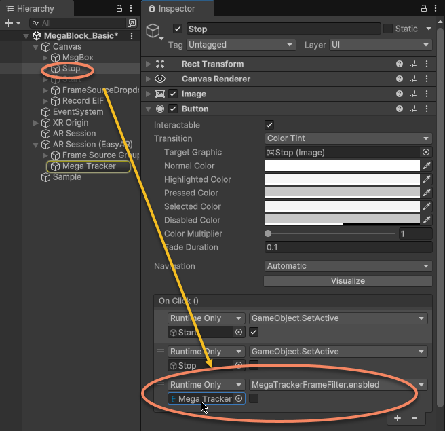The height and width of the screenshot is (431, 445).
Task: Click the Normal Color eyedropper icon
Action: pos(427,166)
